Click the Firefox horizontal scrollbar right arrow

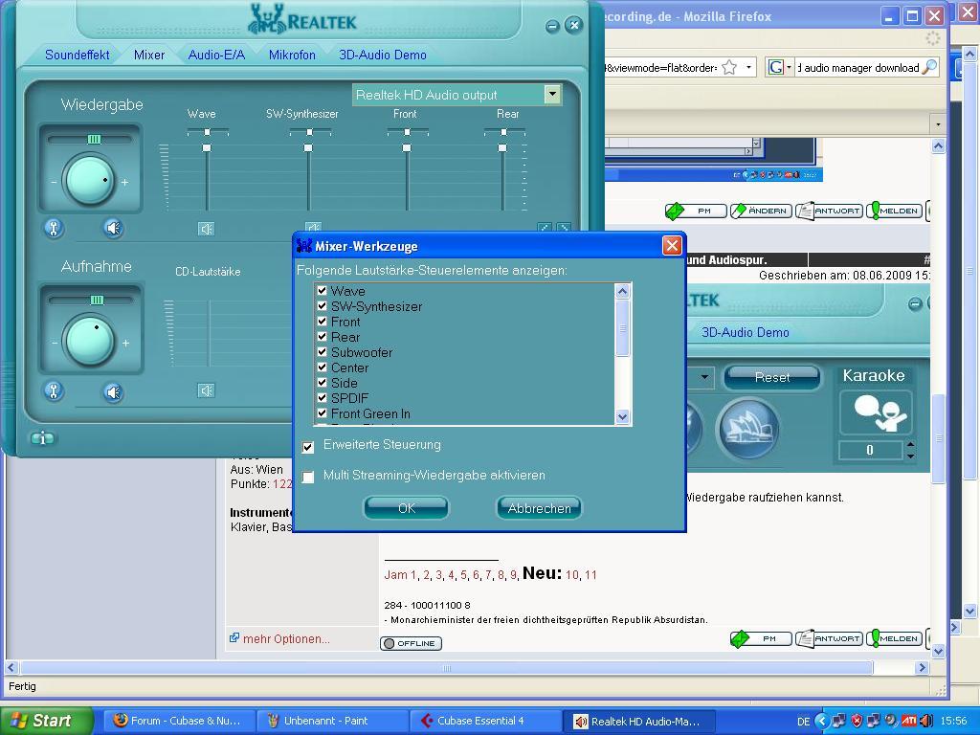click(922, 667)
